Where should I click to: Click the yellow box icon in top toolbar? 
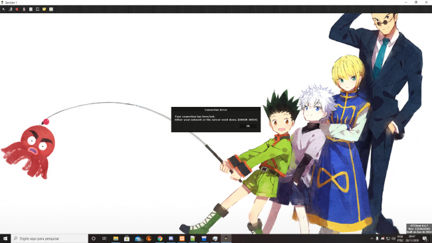[44, 9]
